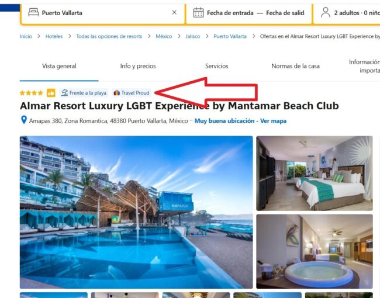Open Normas de la casa tab

295,66
